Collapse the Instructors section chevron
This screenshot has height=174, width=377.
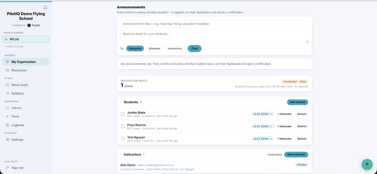click(121, 155)
